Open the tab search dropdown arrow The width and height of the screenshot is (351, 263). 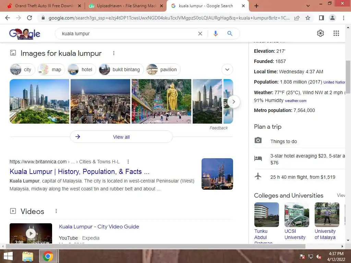pos(308,6)
